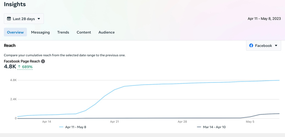This screenshot has width=285, height=137.
Task: Click info icon beside Facebook Page Reach
Action: (x=43, y=61)
